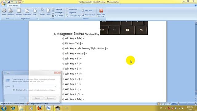Switch preview to Two Pages
The image size is (197, 111).
57,13
